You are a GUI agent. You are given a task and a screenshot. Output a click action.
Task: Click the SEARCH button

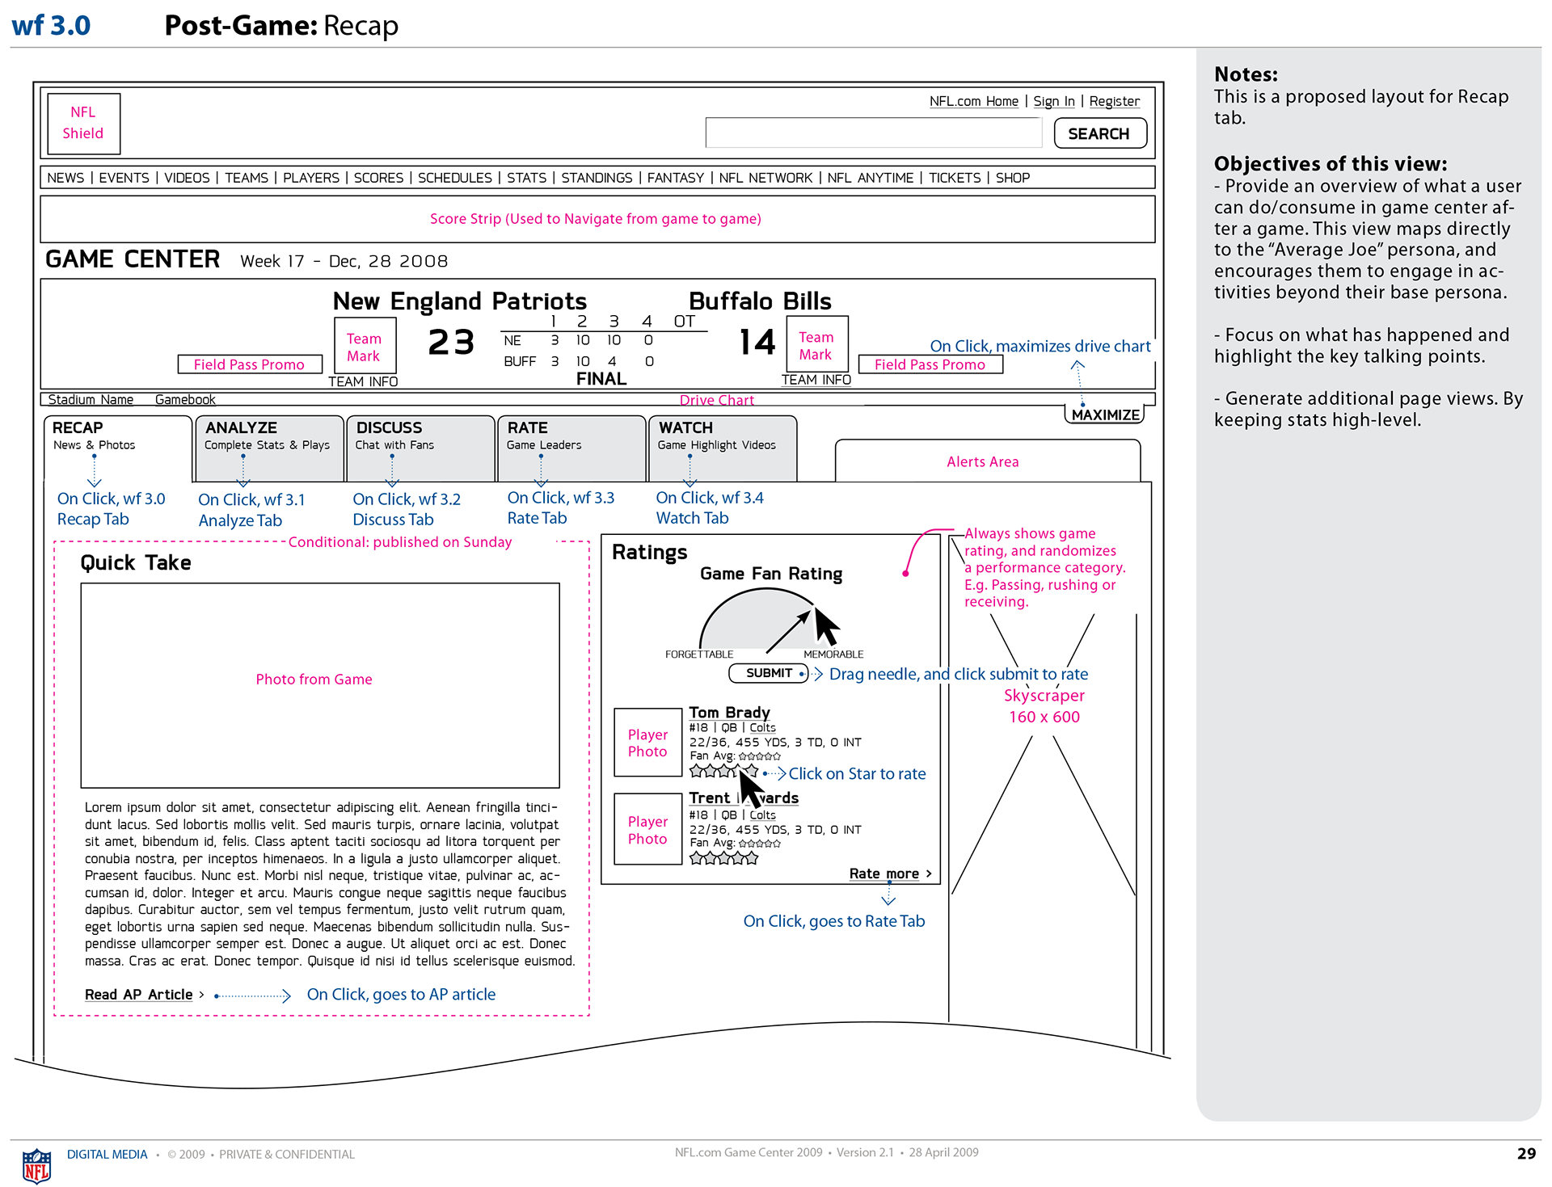click(x=1099, y=133)
